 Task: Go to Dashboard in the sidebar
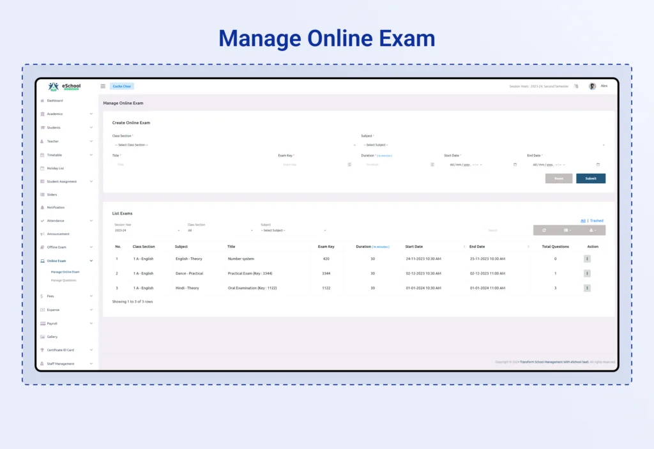[55, 100]
